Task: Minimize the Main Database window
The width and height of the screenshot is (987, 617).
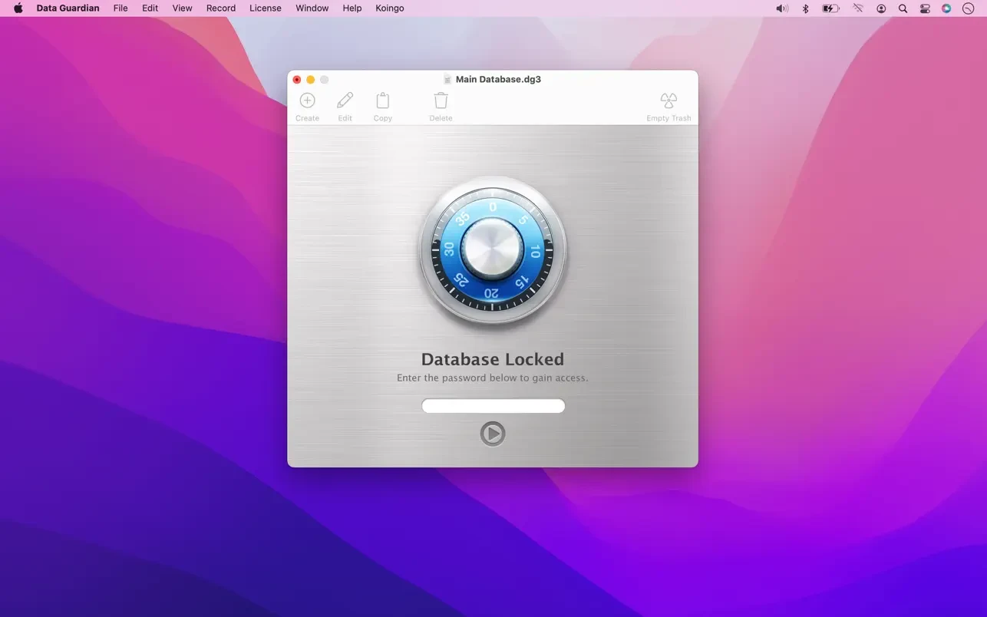Action: tap(311, 80)
